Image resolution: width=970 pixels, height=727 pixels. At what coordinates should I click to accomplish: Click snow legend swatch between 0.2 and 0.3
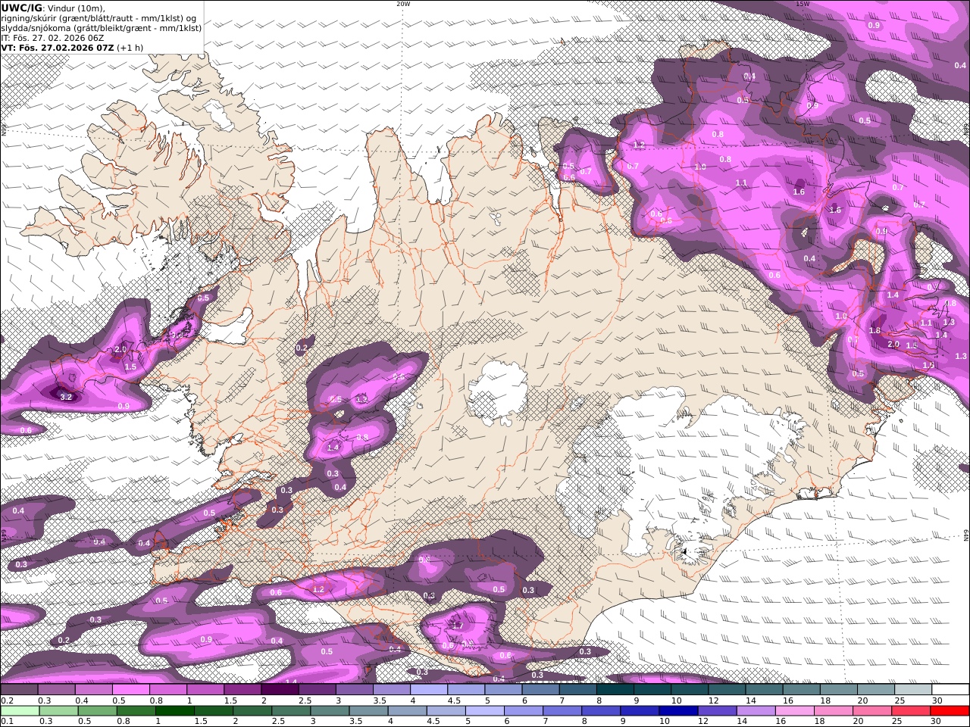19,690
